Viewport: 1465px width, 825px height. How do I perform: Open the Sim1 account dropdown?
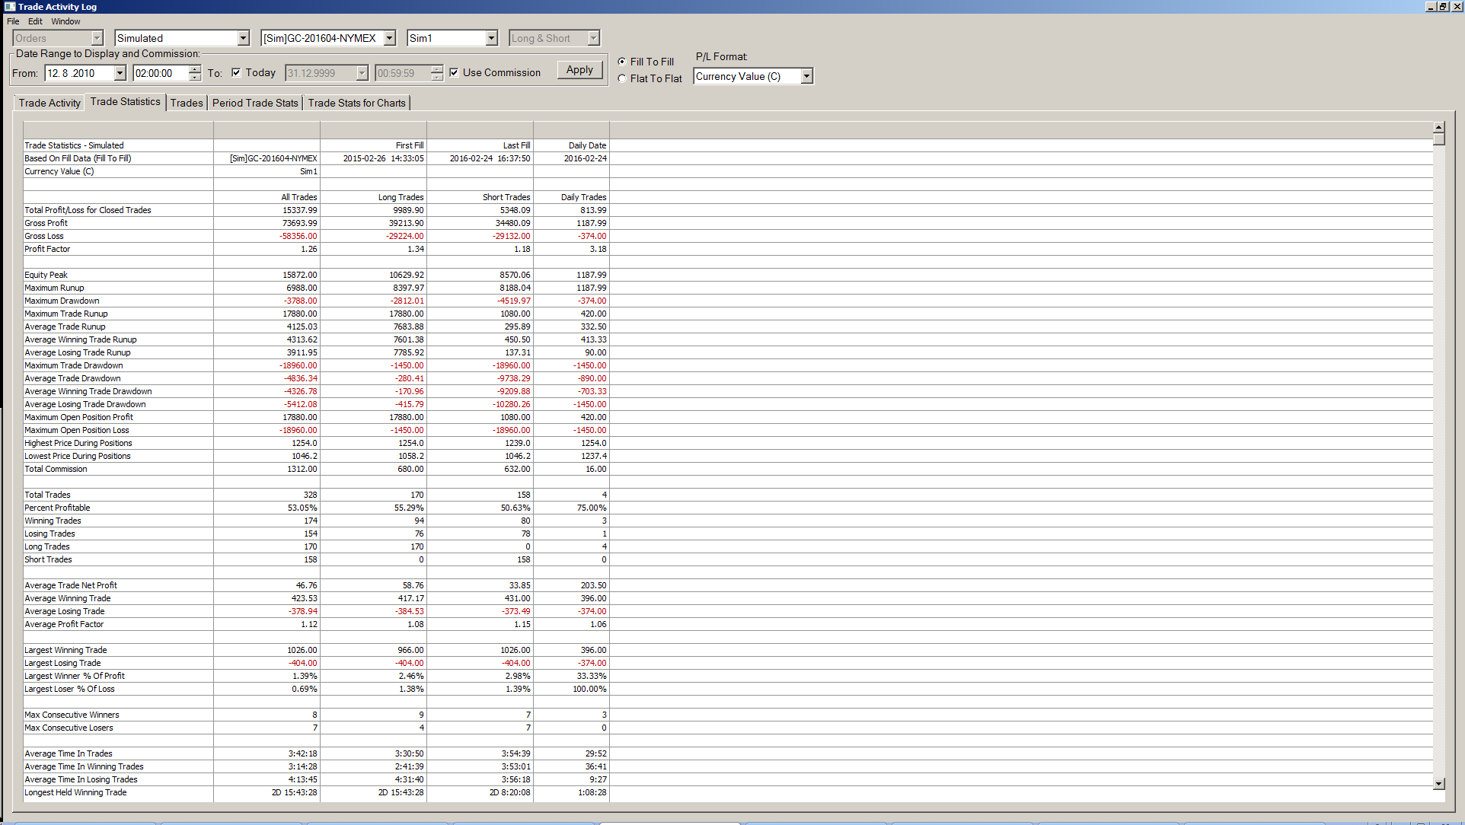(x=491, y=38)
